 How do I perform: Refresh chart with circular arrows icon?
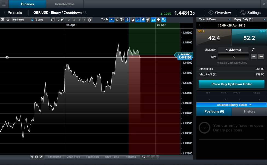pyautogui.click(x=32, y=157)
